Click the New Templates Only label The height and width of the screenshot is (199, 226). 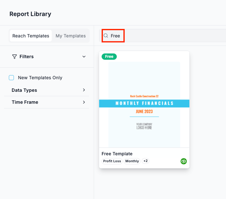40,78
